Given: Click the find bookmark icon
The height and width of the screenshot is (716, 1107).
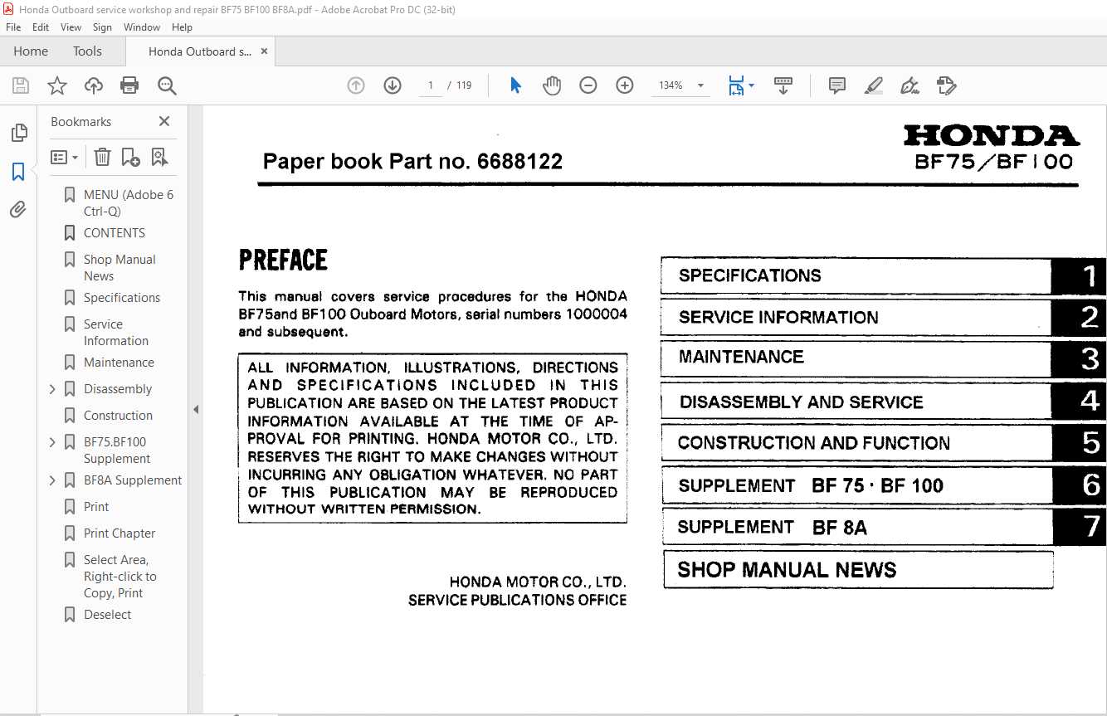Looking at the screenshot, I should 159,157.
